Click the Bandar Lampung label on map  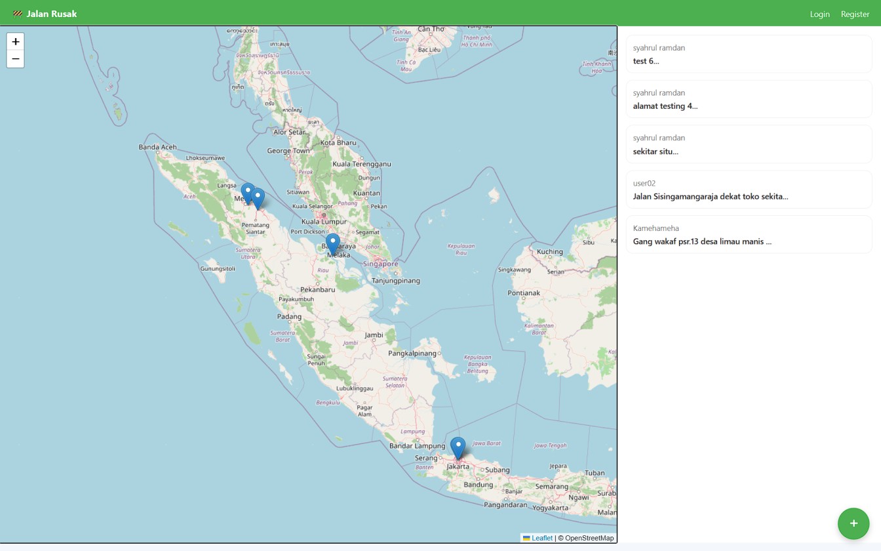pyautogui.click(x=417, y=446)
